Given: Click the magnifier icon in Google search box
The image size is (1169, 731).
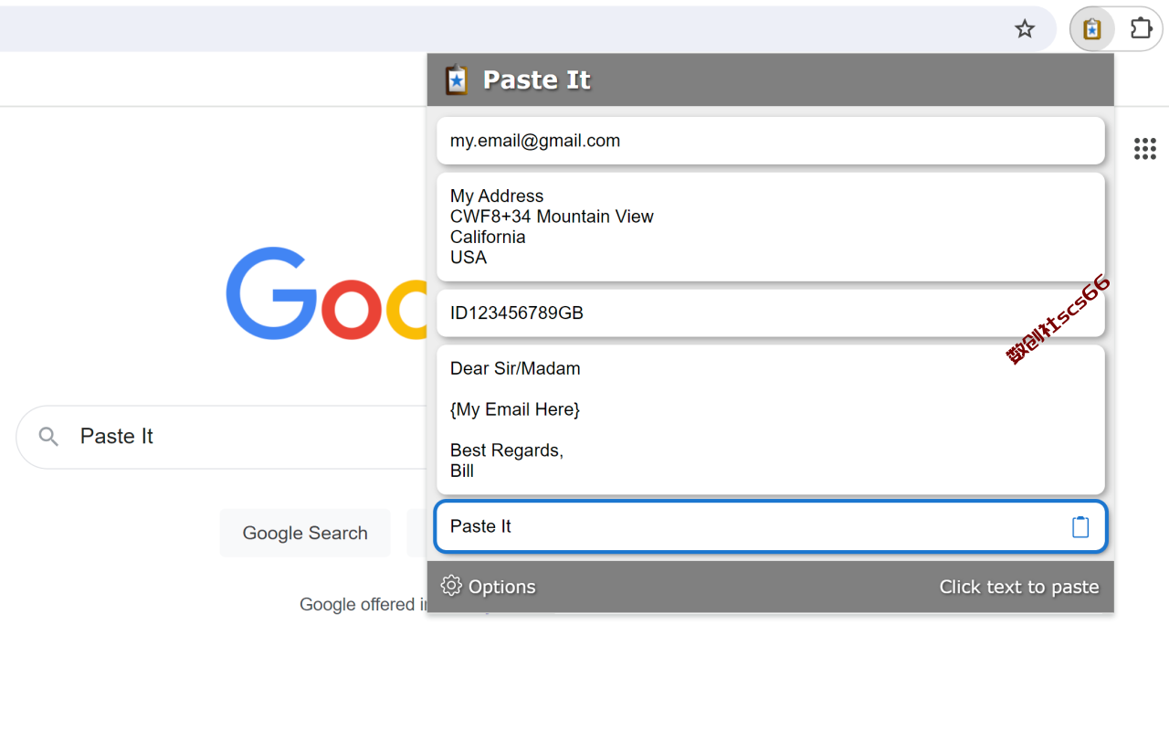Looking at the screenshot, I should coord(48,437).
